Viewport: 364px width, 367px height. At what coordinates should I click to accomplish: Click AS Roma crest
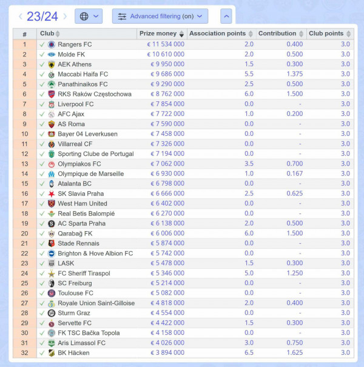tap(52, 124)
